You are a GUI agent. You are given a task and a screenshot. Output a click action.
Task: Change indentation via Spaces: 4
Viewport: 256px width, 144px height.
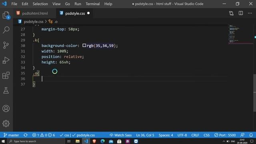point(166,135)
